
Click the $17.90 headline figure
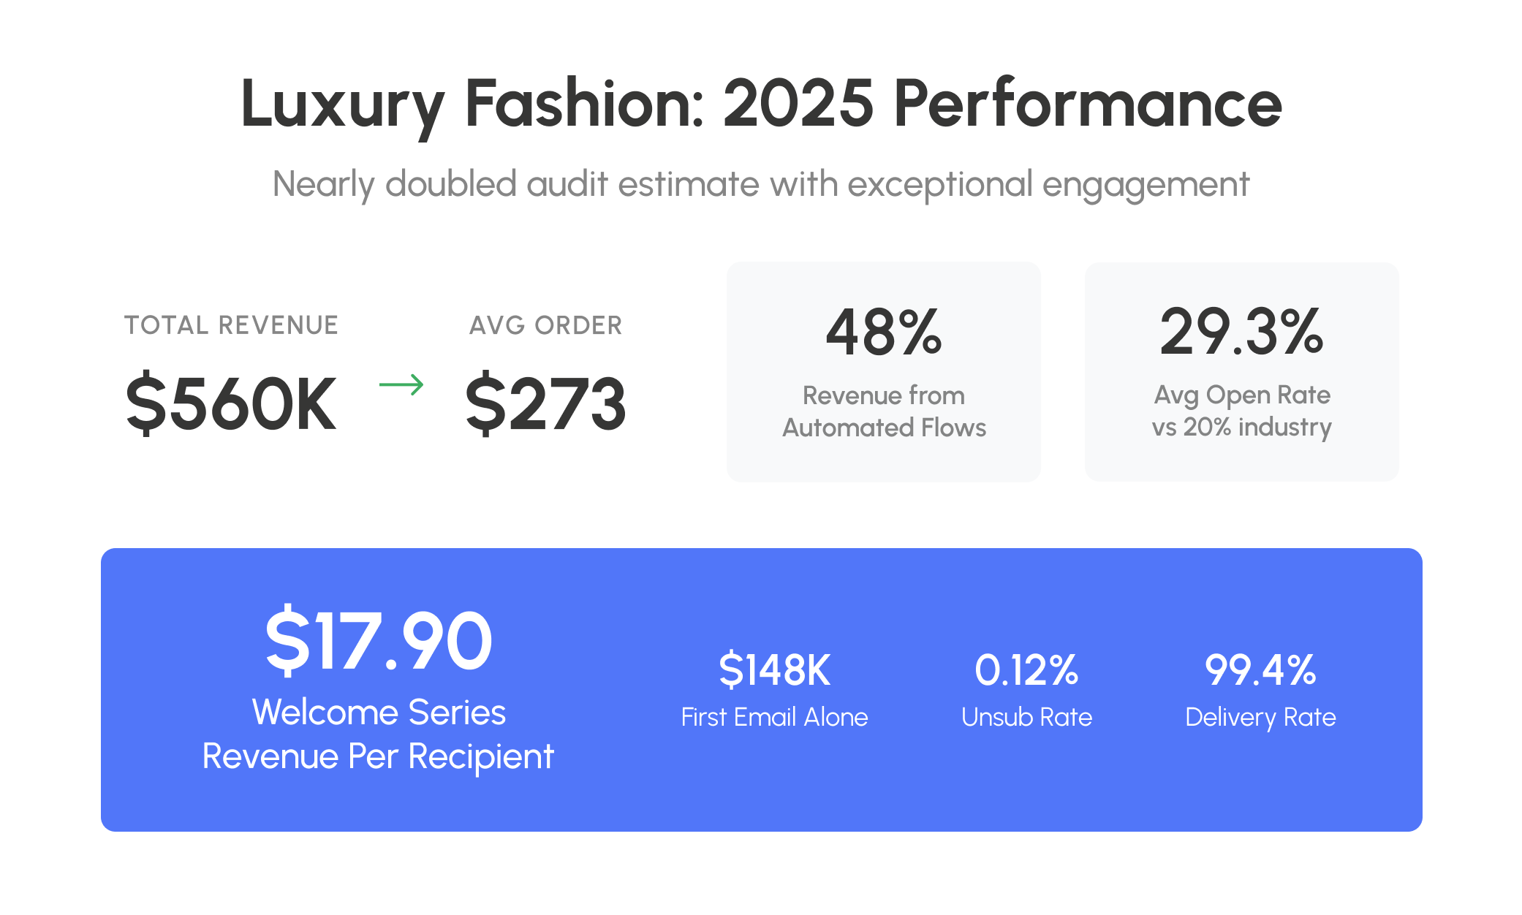pyautogui.click(x=378, y=642)
